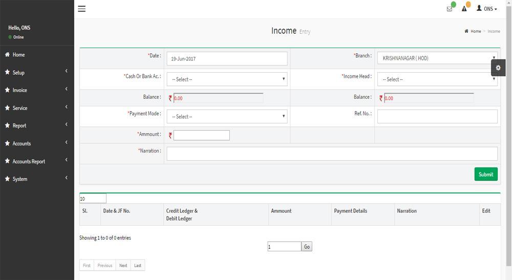The image size is (512, 280).
Task: Go to the First page
Action: (87, 265)
